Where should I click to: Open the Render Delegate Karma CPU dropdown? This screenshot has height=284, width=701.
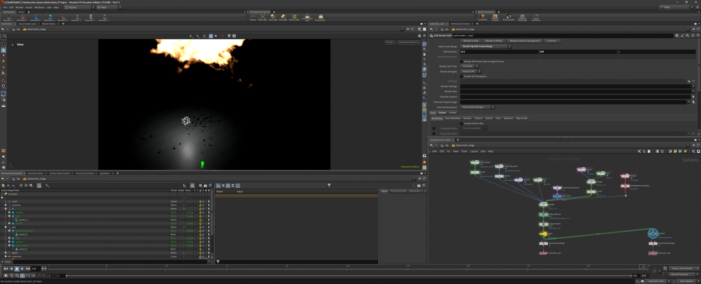(x=471, y=72)
